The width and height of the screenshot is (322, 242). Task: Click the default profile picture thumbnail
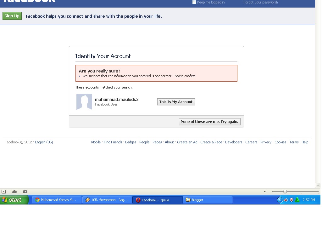click(84, 102)
